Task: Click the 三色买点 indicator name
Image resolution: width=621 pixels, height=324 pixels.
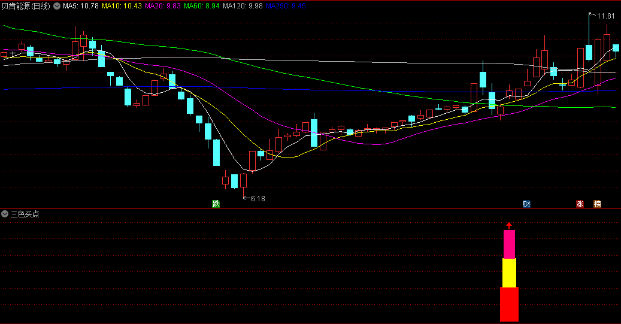Action: (x=25, y=214)
